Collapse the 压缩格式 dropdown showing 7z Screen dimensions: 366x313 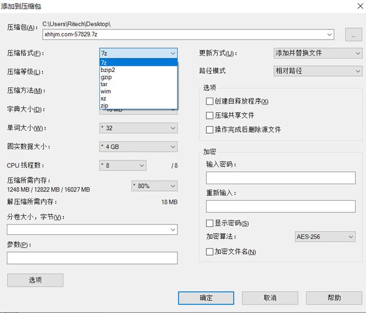[138, 53]
